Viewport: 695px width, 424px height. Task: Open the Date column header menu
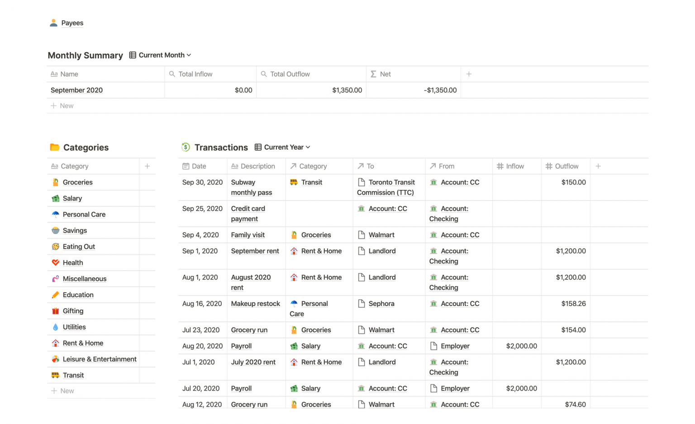click(x=198, y=166)
